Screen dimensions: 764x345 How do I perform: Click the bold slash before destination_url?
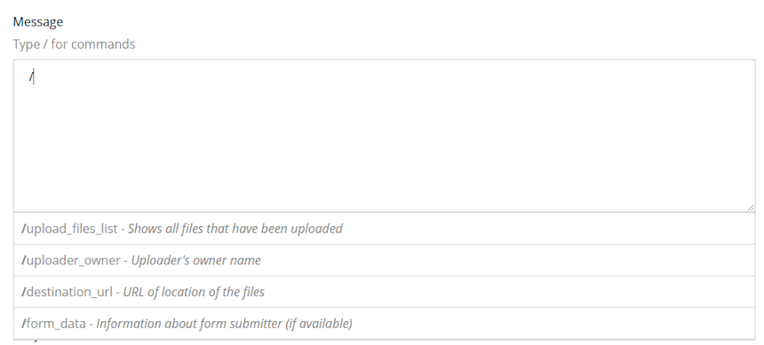(x=23, y=292)
